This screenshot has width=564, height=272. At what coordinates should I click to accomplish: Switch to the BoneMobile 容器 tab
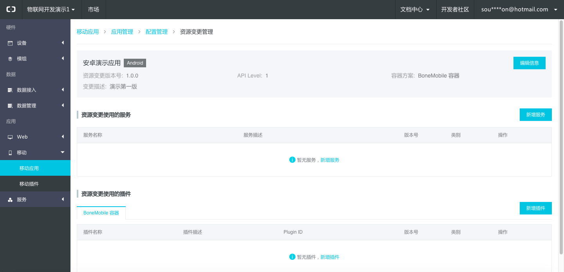(101, 213)
